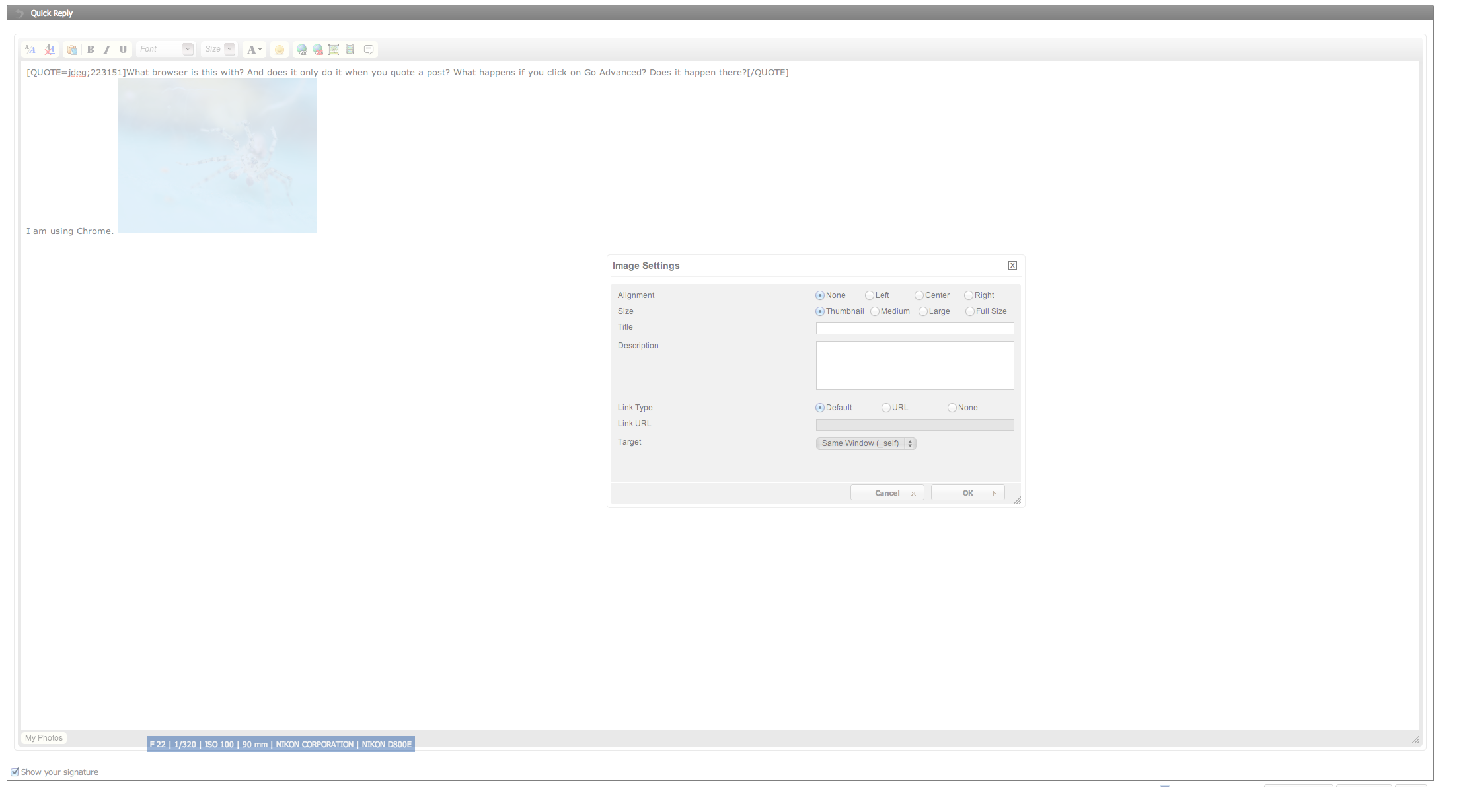
Task: Click the Wrap quote tags icon
Action: (369, 50)
